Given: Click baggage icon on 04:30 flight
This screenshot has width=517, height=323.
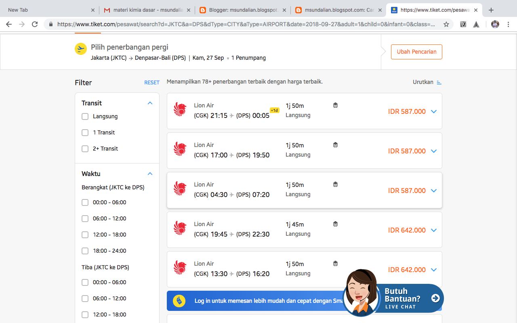Looking at the screenshot, I should 335,185.
